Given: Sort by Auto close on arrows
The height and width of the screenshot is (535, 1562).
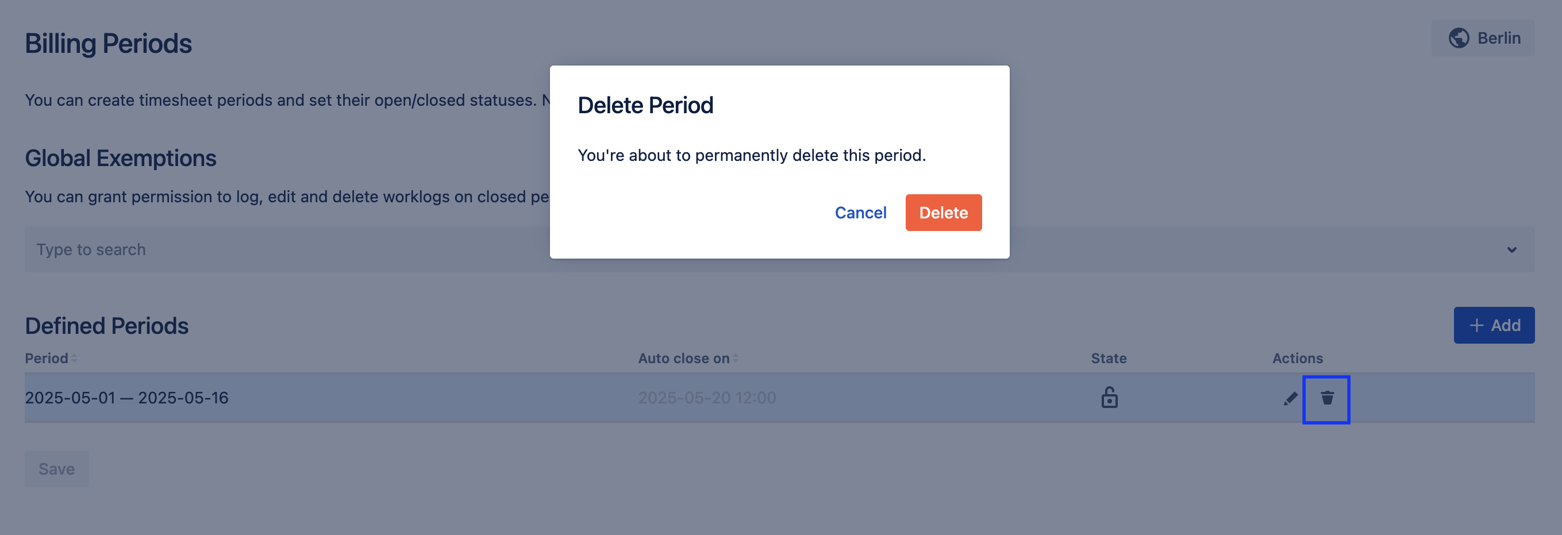Looking at the screenshot, I should [735, 359].
